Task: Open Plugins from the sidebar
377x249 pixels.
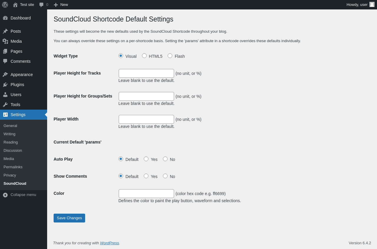Action: (x=24, y=85)
